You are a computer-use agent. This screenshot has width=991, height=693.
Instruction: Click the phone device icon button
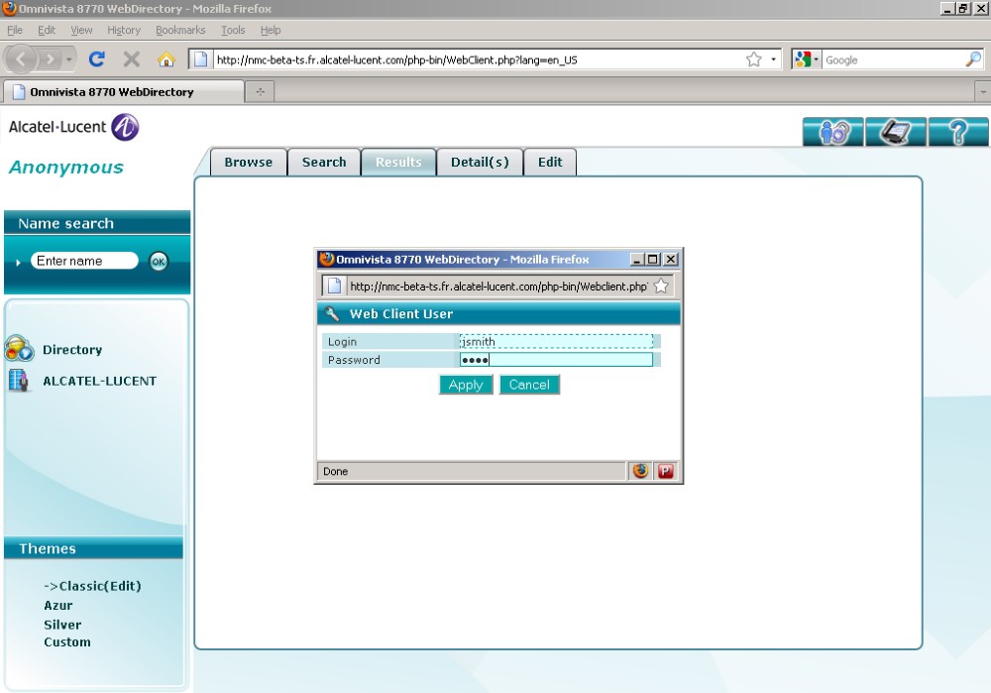(896, 132)
